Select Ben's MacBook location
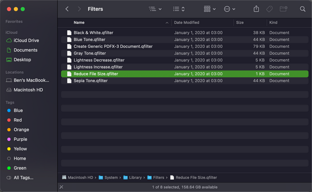 (x=31, y=80)
